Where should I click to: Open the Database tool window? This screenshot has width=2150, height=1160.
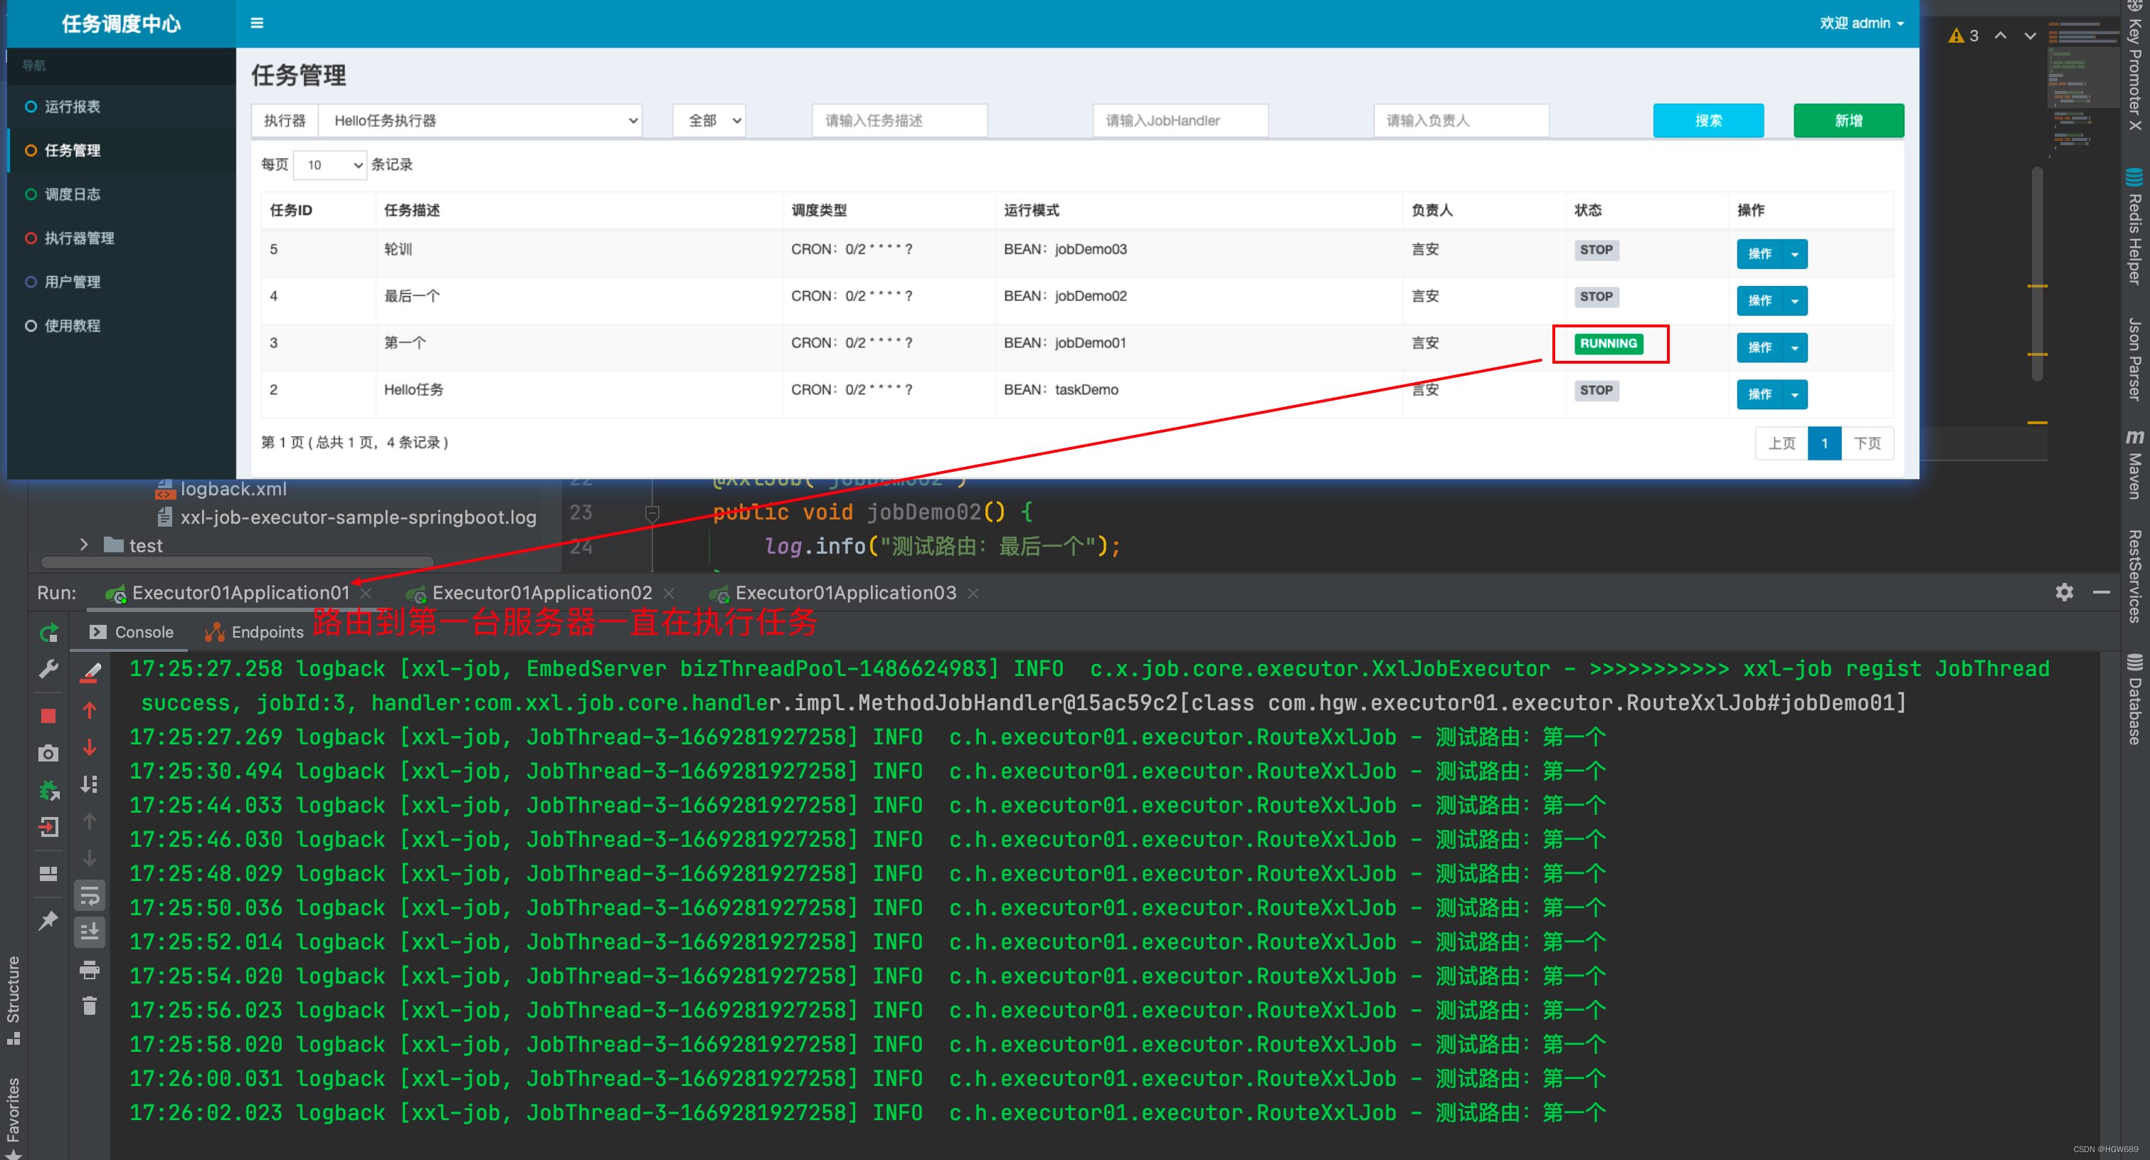pos(2135,700)
